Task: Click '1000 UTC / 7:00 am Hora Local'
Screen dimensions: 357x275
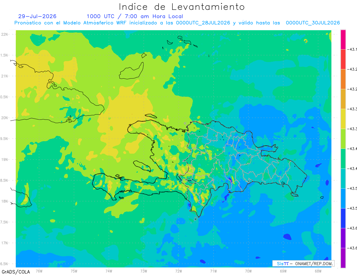Action: pos(135,16)
